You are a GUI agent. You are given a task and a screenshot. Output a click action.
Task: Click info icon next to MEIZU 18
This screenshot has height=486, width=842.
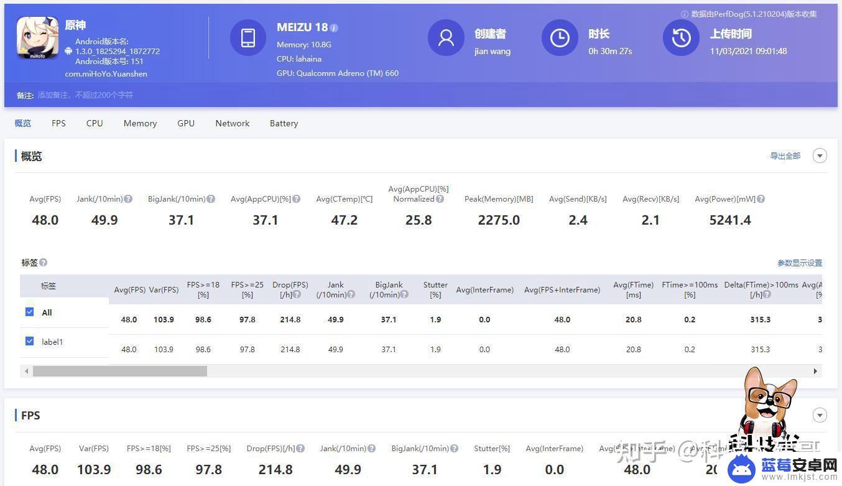(334, 28)
